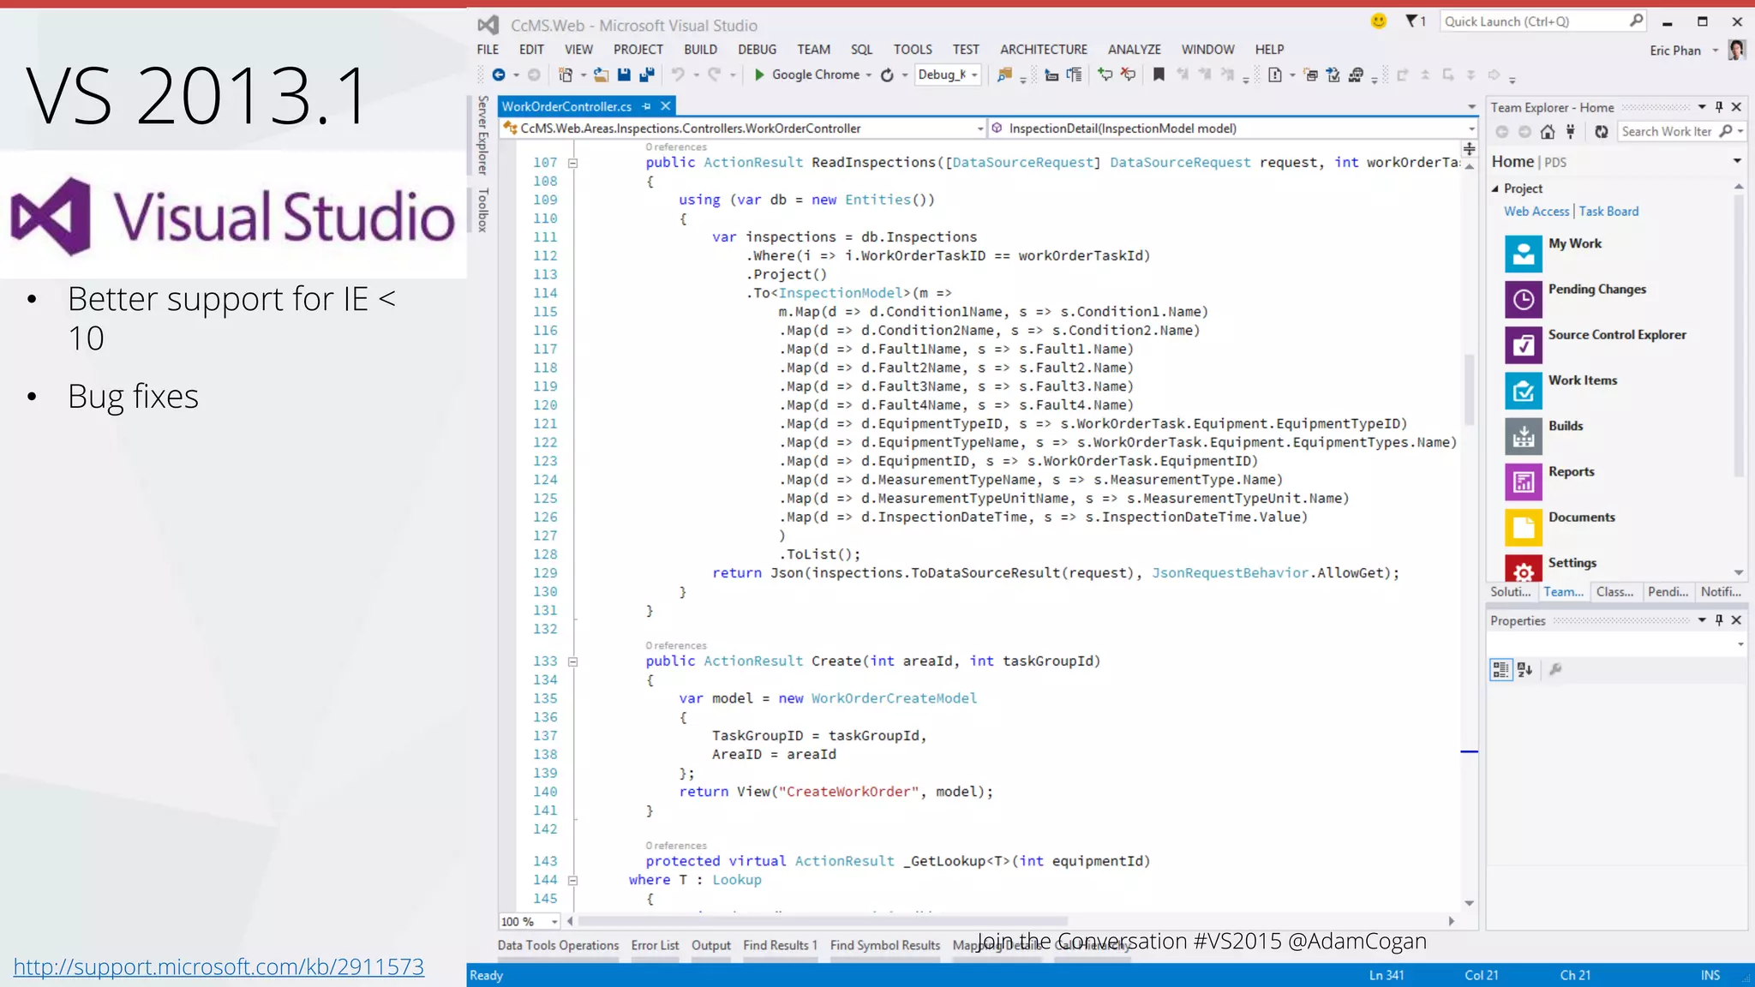
Task: Click the Uncomment selection icon
Action: pyautogui.click(x=1129, y=75)
